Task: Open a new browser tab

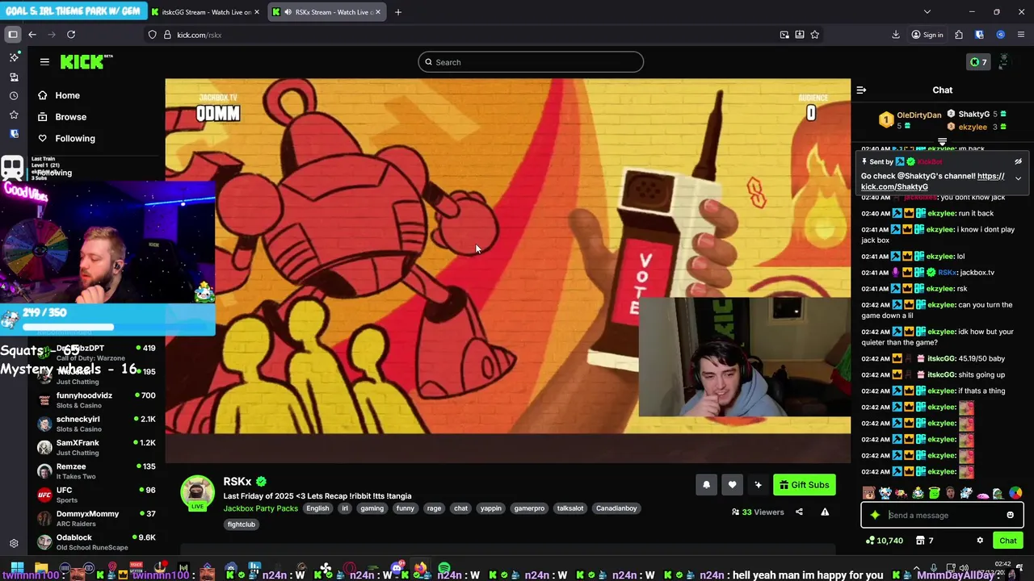Action: pos(397,12)
